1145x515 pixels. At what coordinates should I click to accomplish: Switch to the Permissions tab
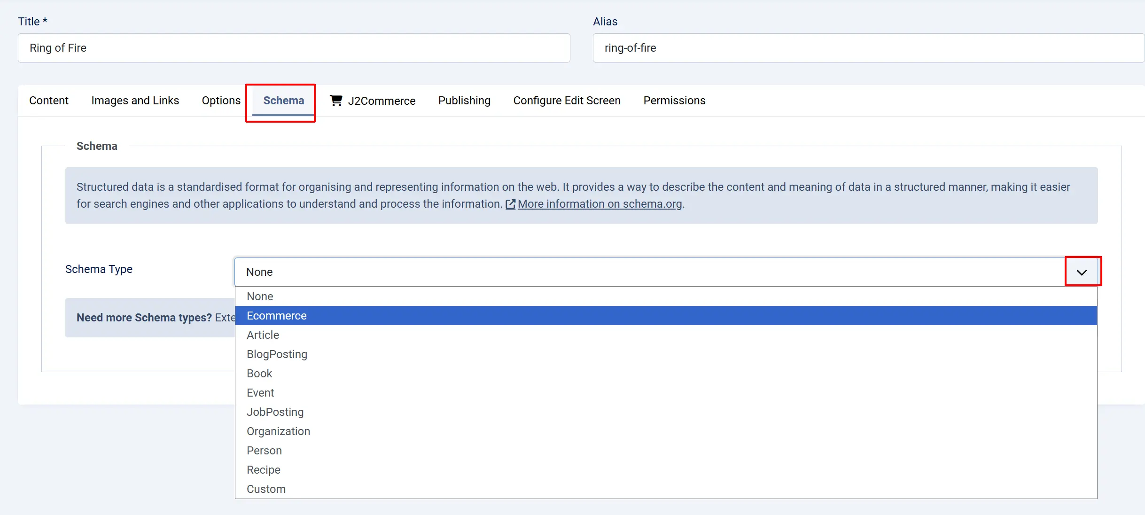click(675, 101)
